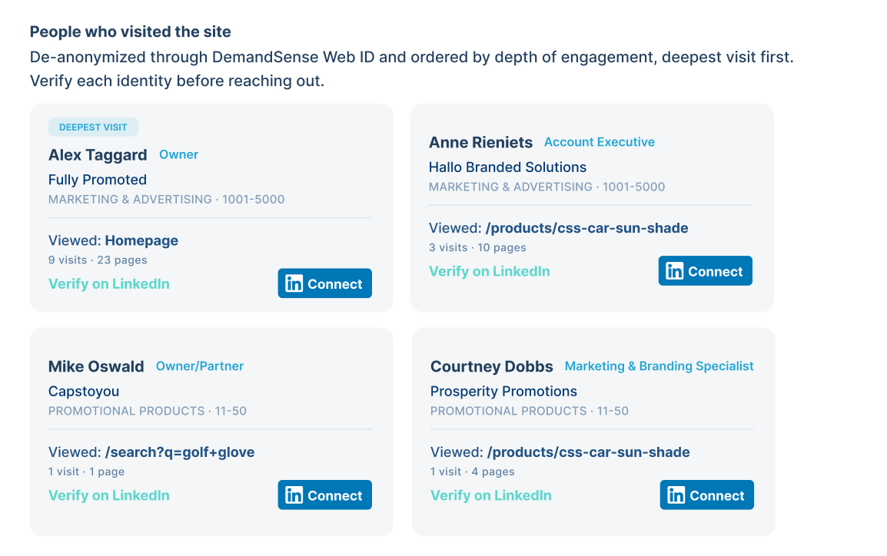Click company name Prosperity Promotions
This screenshot has width=887, height=556.
pyautogui.click(x=503, y=392)
